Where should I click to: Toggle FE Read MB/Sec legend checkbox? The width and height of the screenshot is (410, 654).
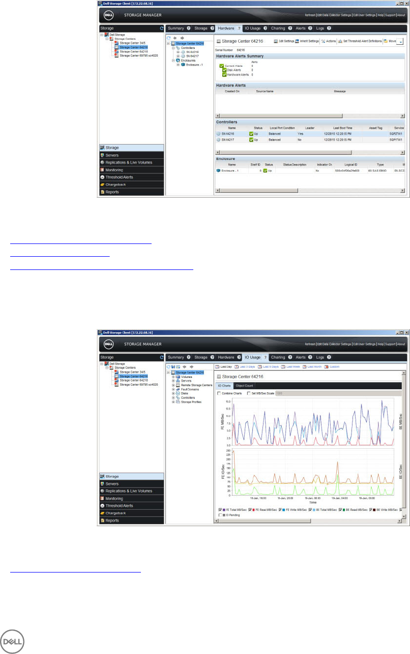[250, 509]
